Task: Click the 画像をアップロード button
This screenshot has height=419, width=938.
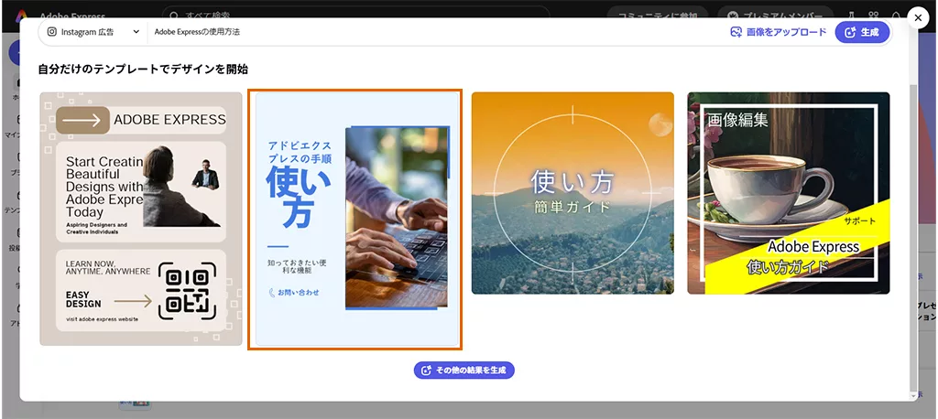Action: [x=778, y=32]
